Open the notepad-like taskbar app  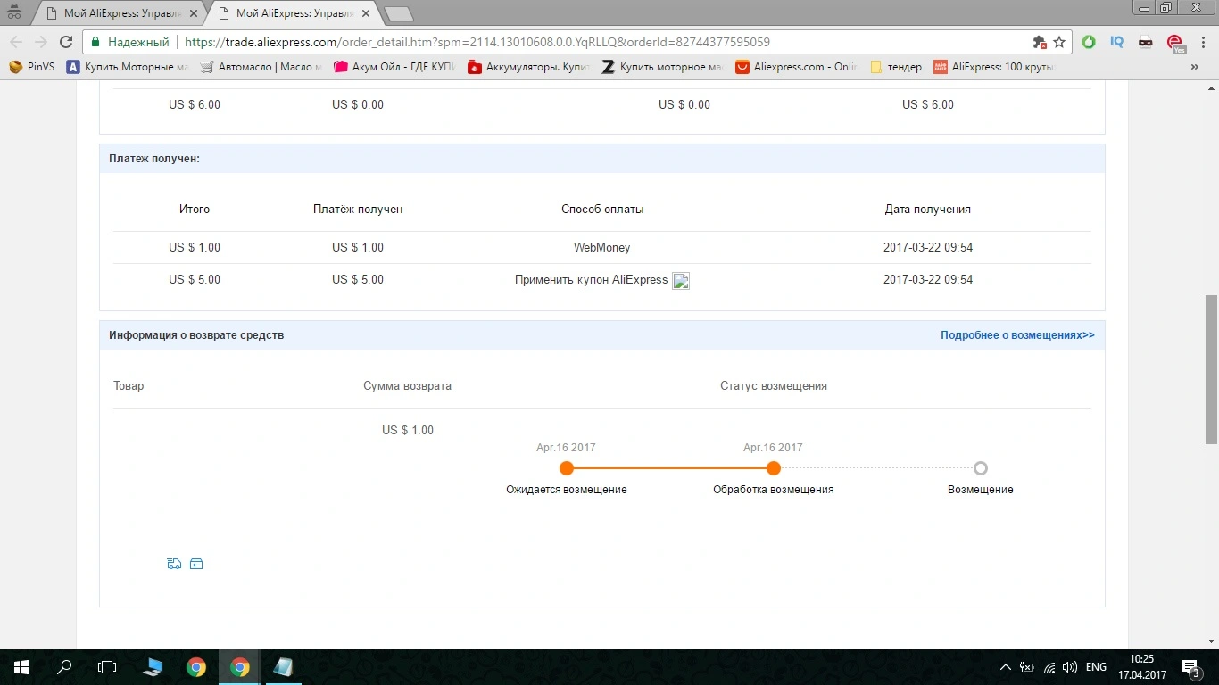[x=283, y=667]
